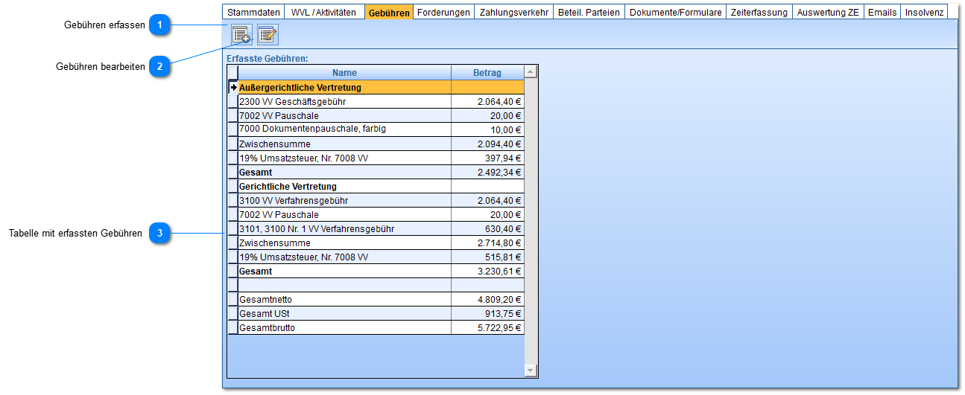Click blue callout marker number 3

tap(159, 234)
